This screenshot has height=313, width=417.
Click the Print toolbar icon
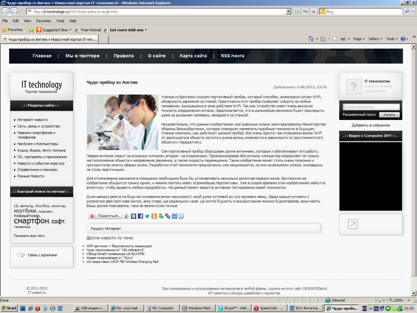tap(343, 39)
